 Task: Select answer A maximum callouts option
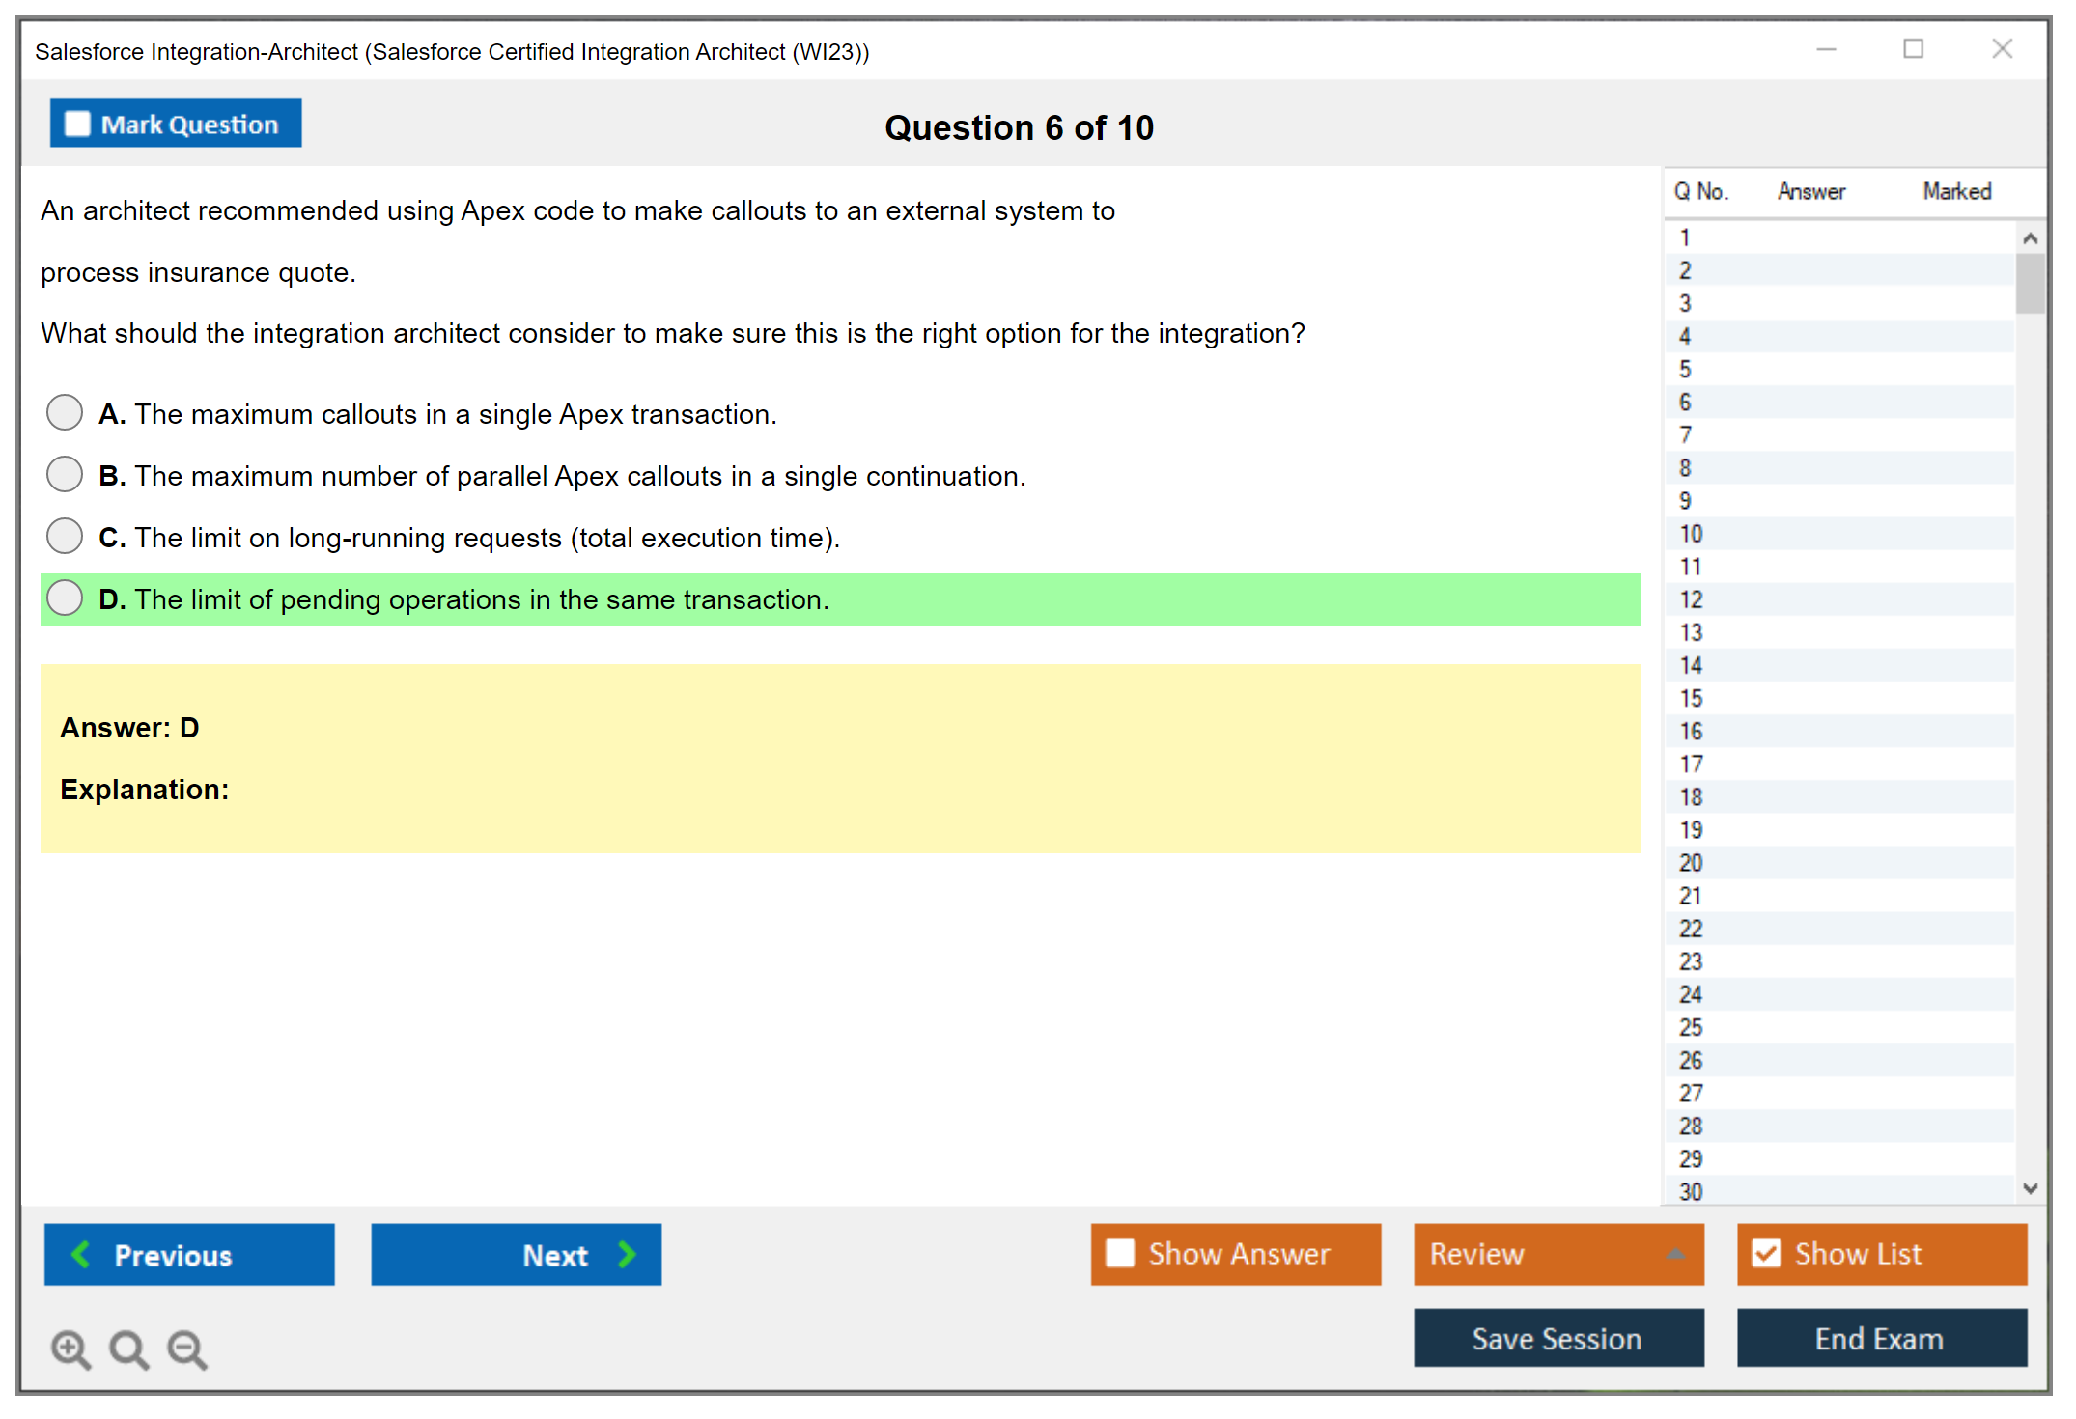(x=65, y=412)
